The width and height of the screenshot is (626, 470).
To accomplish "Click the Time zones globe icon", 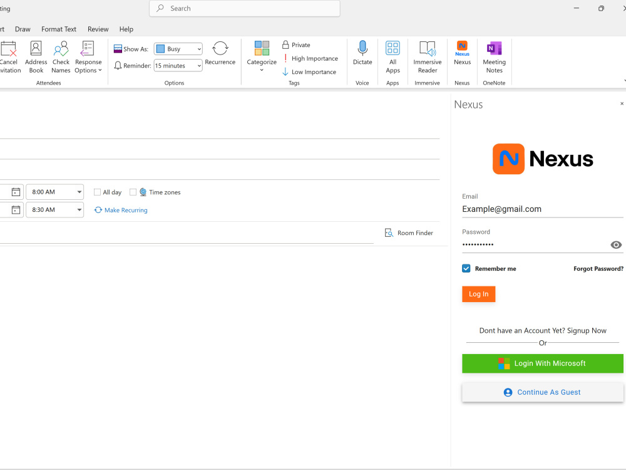I will (x=143, y=192).
